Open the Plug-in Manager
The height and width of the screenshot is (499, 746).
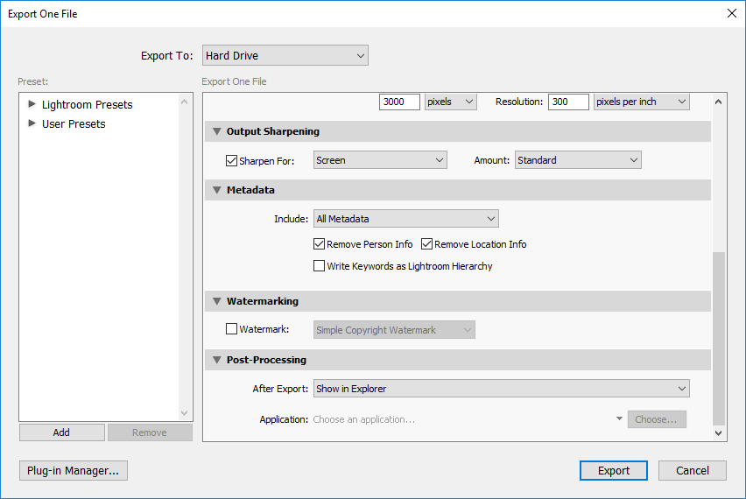[74, 470]
